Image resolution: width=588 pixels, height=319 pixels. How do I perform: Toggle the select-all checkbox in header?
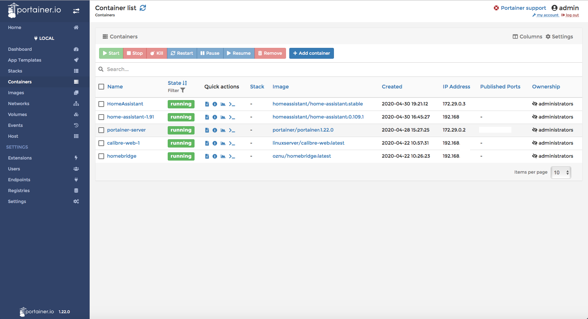click(101, 87)
